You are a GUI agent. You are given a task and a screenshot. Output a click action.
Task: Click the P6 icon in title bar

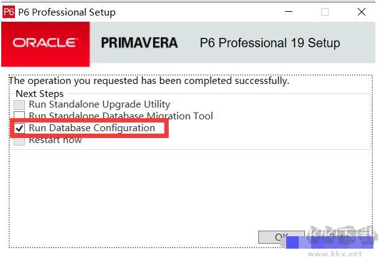9,12
